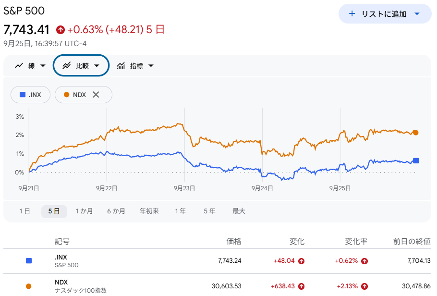Click the 7,704.13 previous close value
The width and height of the screenshot is (437, 296).
419,261
